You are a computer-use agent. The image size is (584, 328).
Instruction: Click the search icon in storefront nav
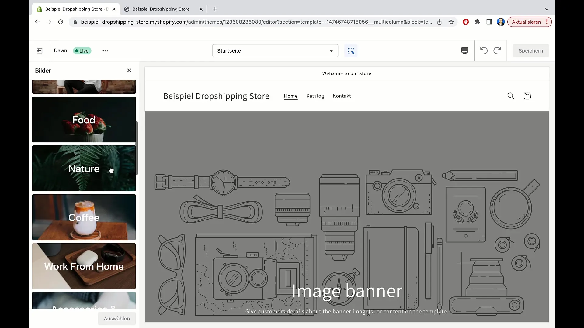(x=511, y=96)
